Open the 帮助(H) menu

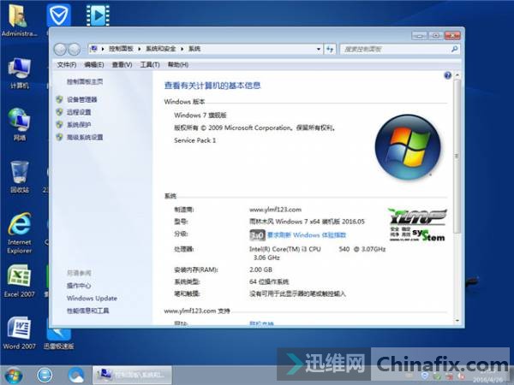coord(178,65)
